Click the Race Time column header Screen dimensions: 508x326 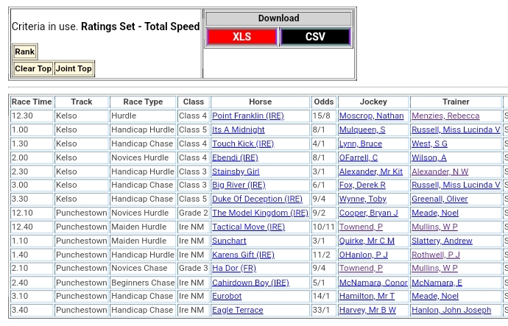click(x=32, y=102)
